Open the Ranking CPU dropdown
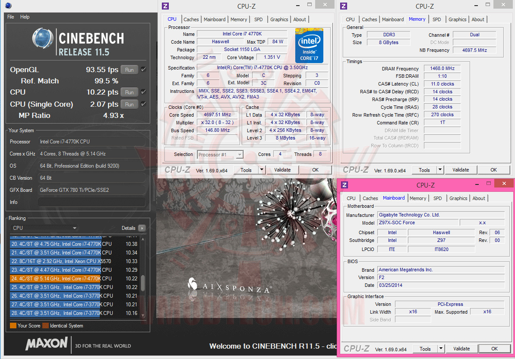The image size is (515, 359). pos(44,228)
